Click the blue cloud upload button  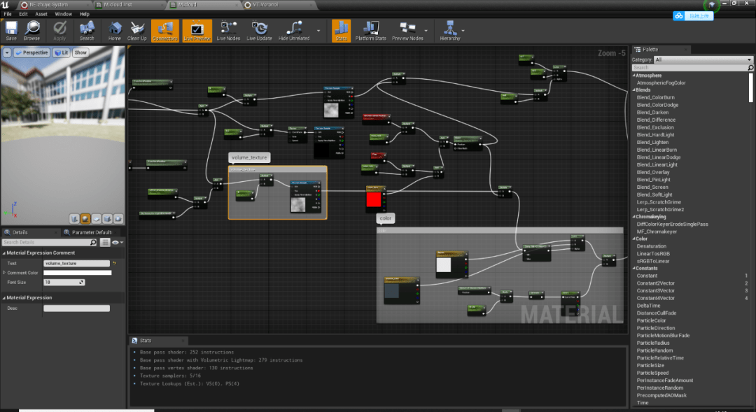tap(693, 16)
